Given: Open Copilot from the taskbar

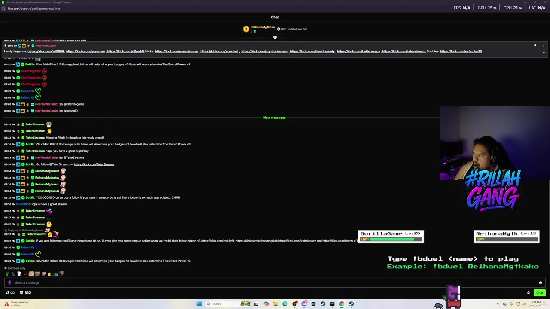Looking at the screenshot, I should [266, 304].
